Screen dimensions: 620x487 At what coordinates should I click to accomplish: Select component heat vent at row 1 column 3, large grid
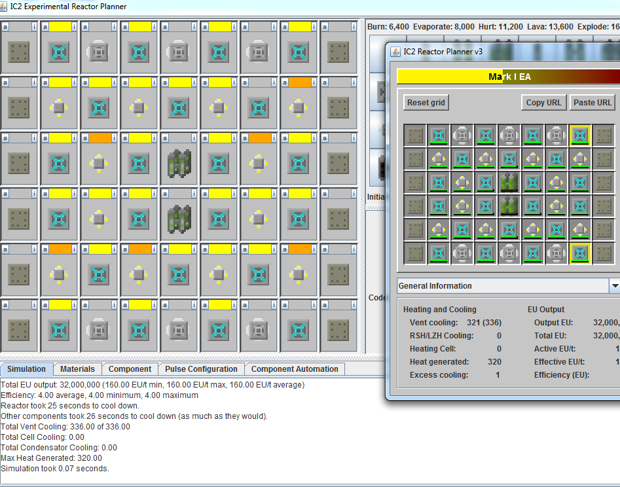tap(99, 52)
